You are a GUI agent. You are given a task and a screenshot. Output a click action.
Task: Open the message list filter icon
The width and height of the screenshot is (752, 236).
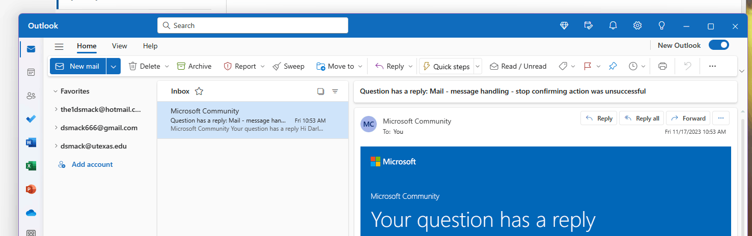pyautogui.click(x=335, y=92)
